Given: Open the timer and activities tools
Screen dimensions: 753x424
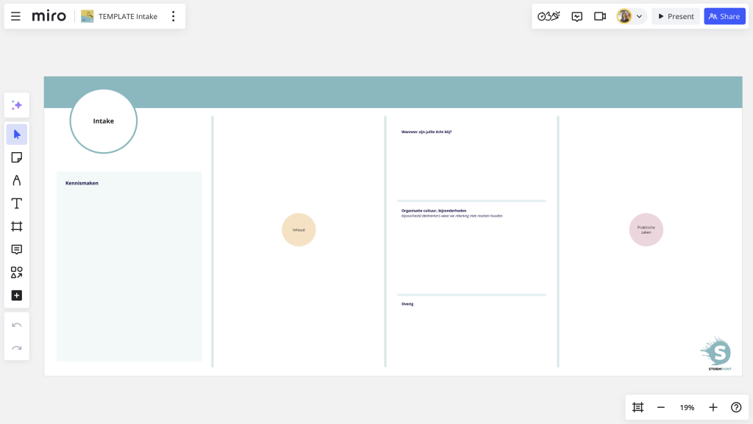Looking at the screenshot, I should (x=549, y=16).
